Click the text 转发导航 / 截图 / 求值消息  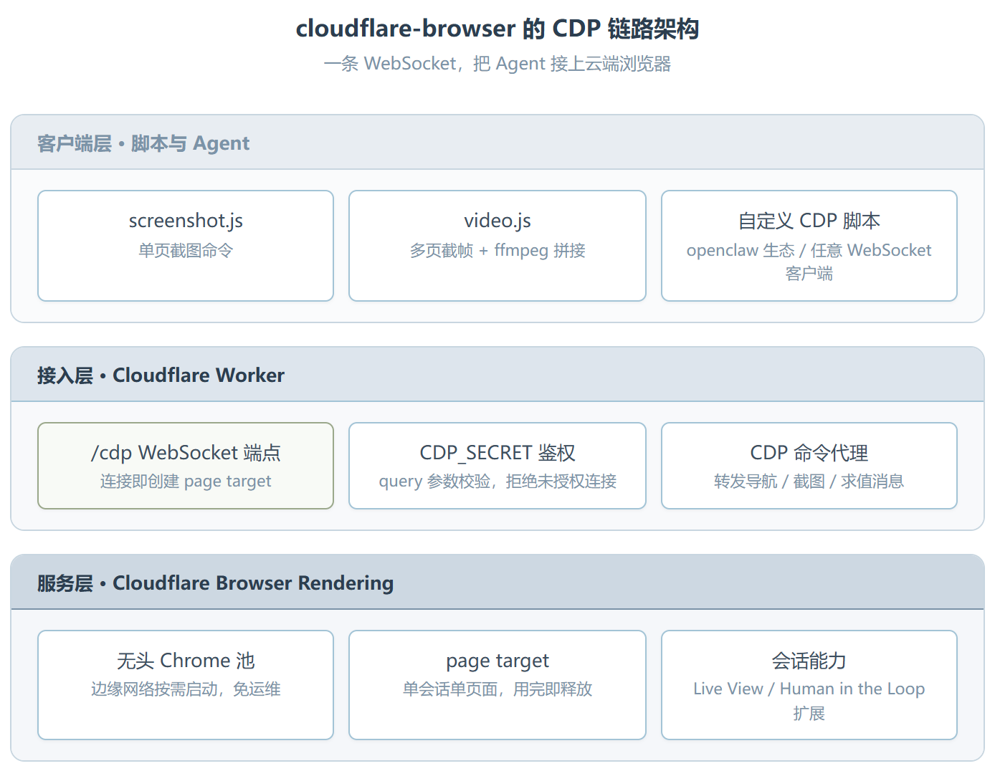click(x=809, y=482)
